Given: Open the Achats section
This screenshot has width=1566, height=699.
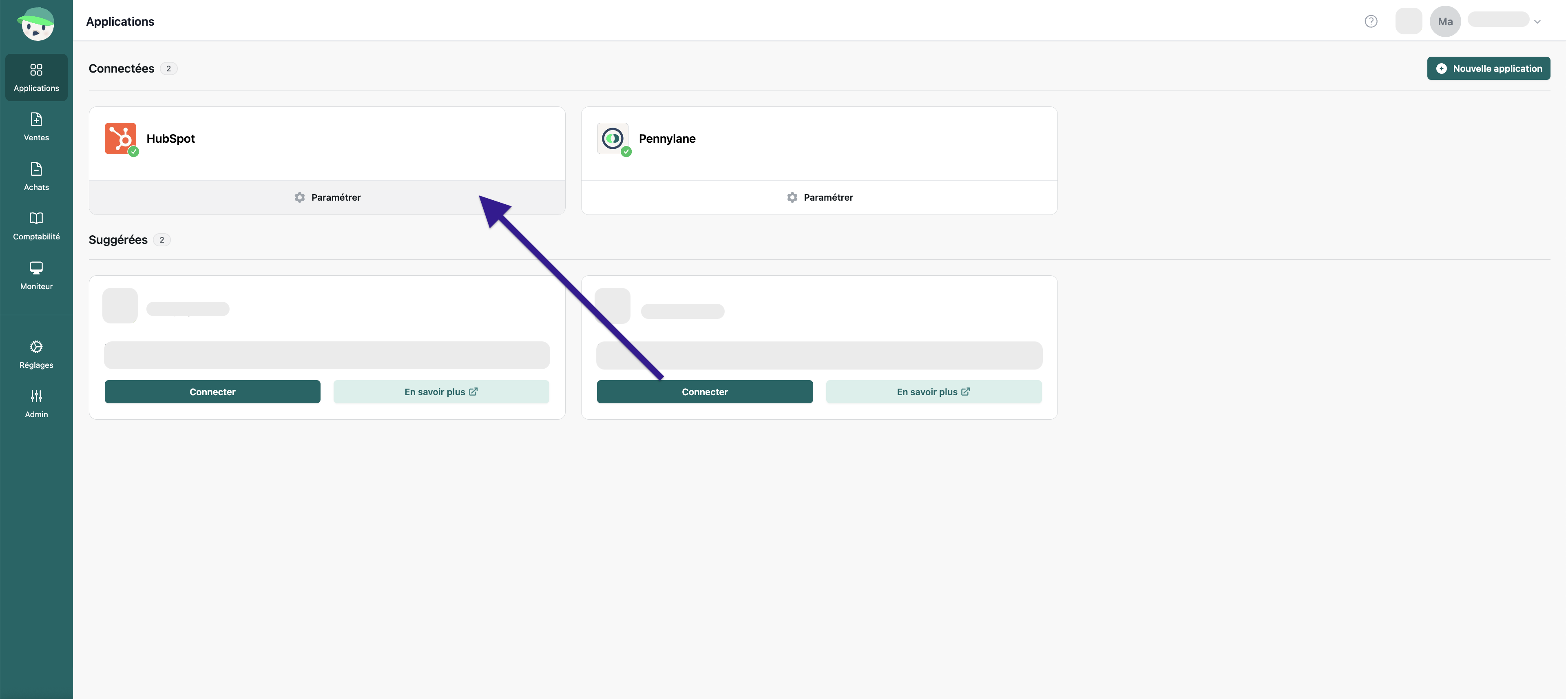Looking at the screenshot, I should click(x=36, y=176).
